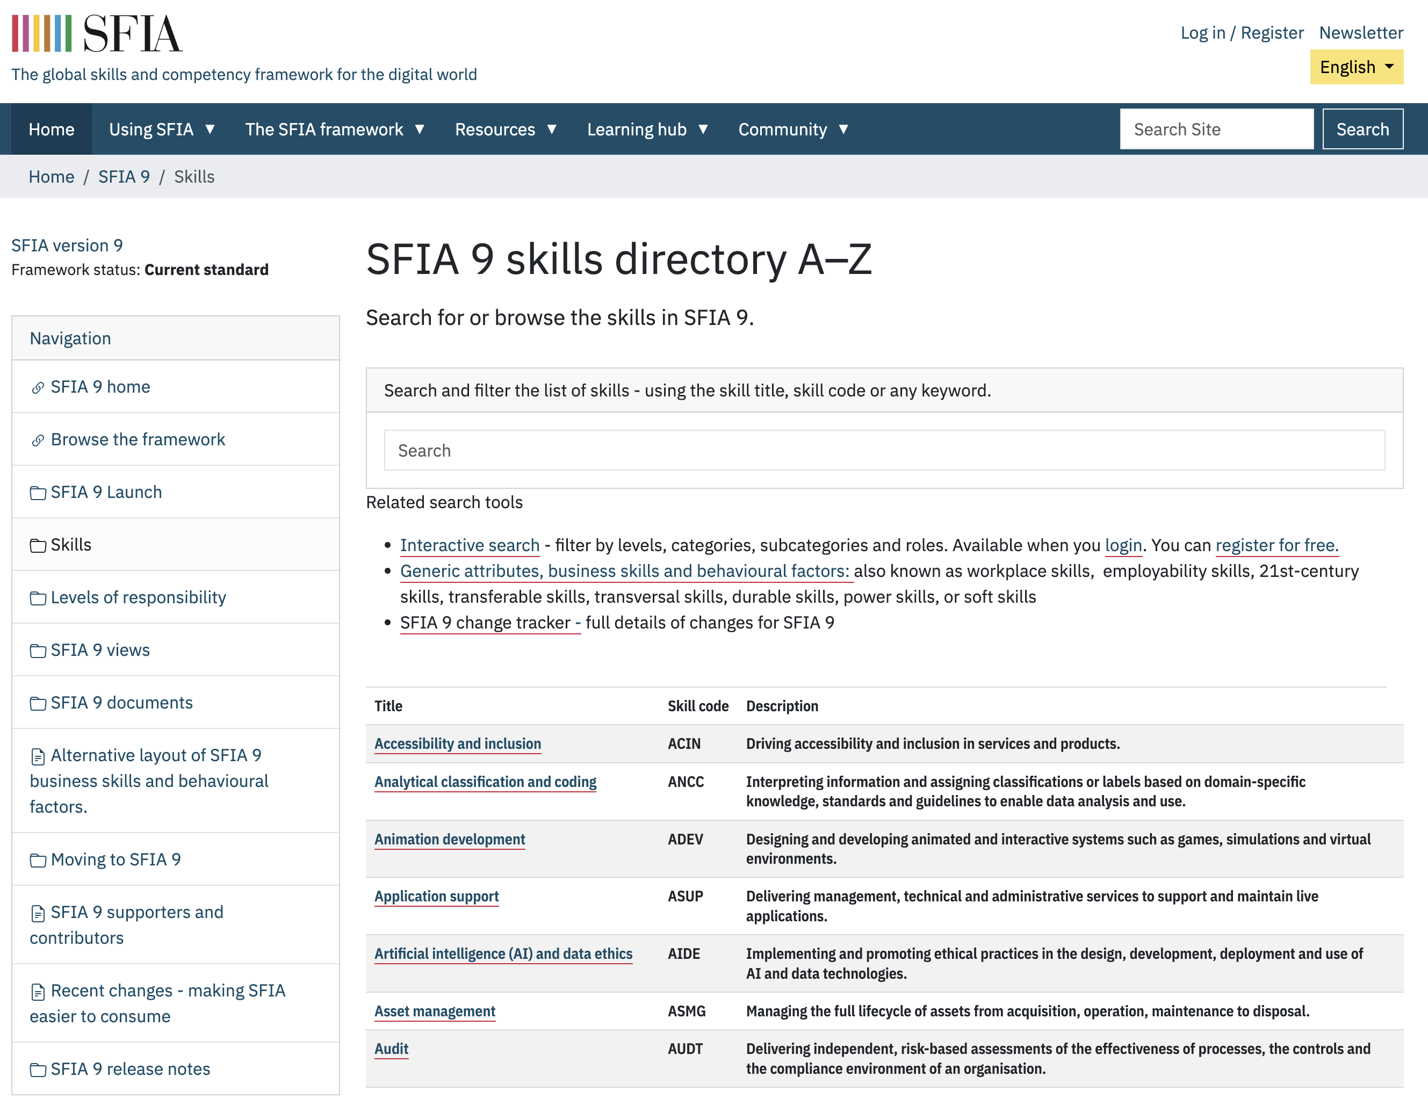This screenshot has width=1428, height=1098.
Task: Focus the skills Search filter field
Action: [884, 450]
